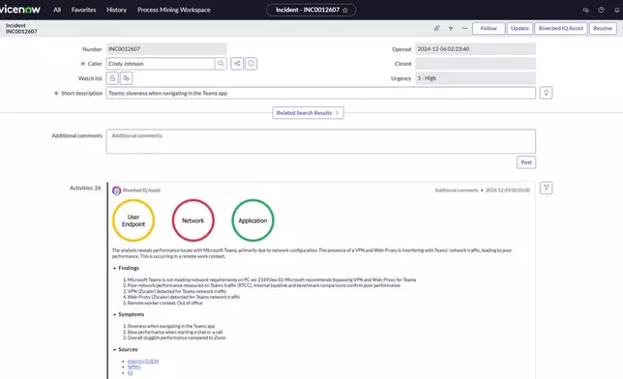Click the Short description input field
Image resolution: width=623 pixels, height=379 pixels.
point(320,93)
